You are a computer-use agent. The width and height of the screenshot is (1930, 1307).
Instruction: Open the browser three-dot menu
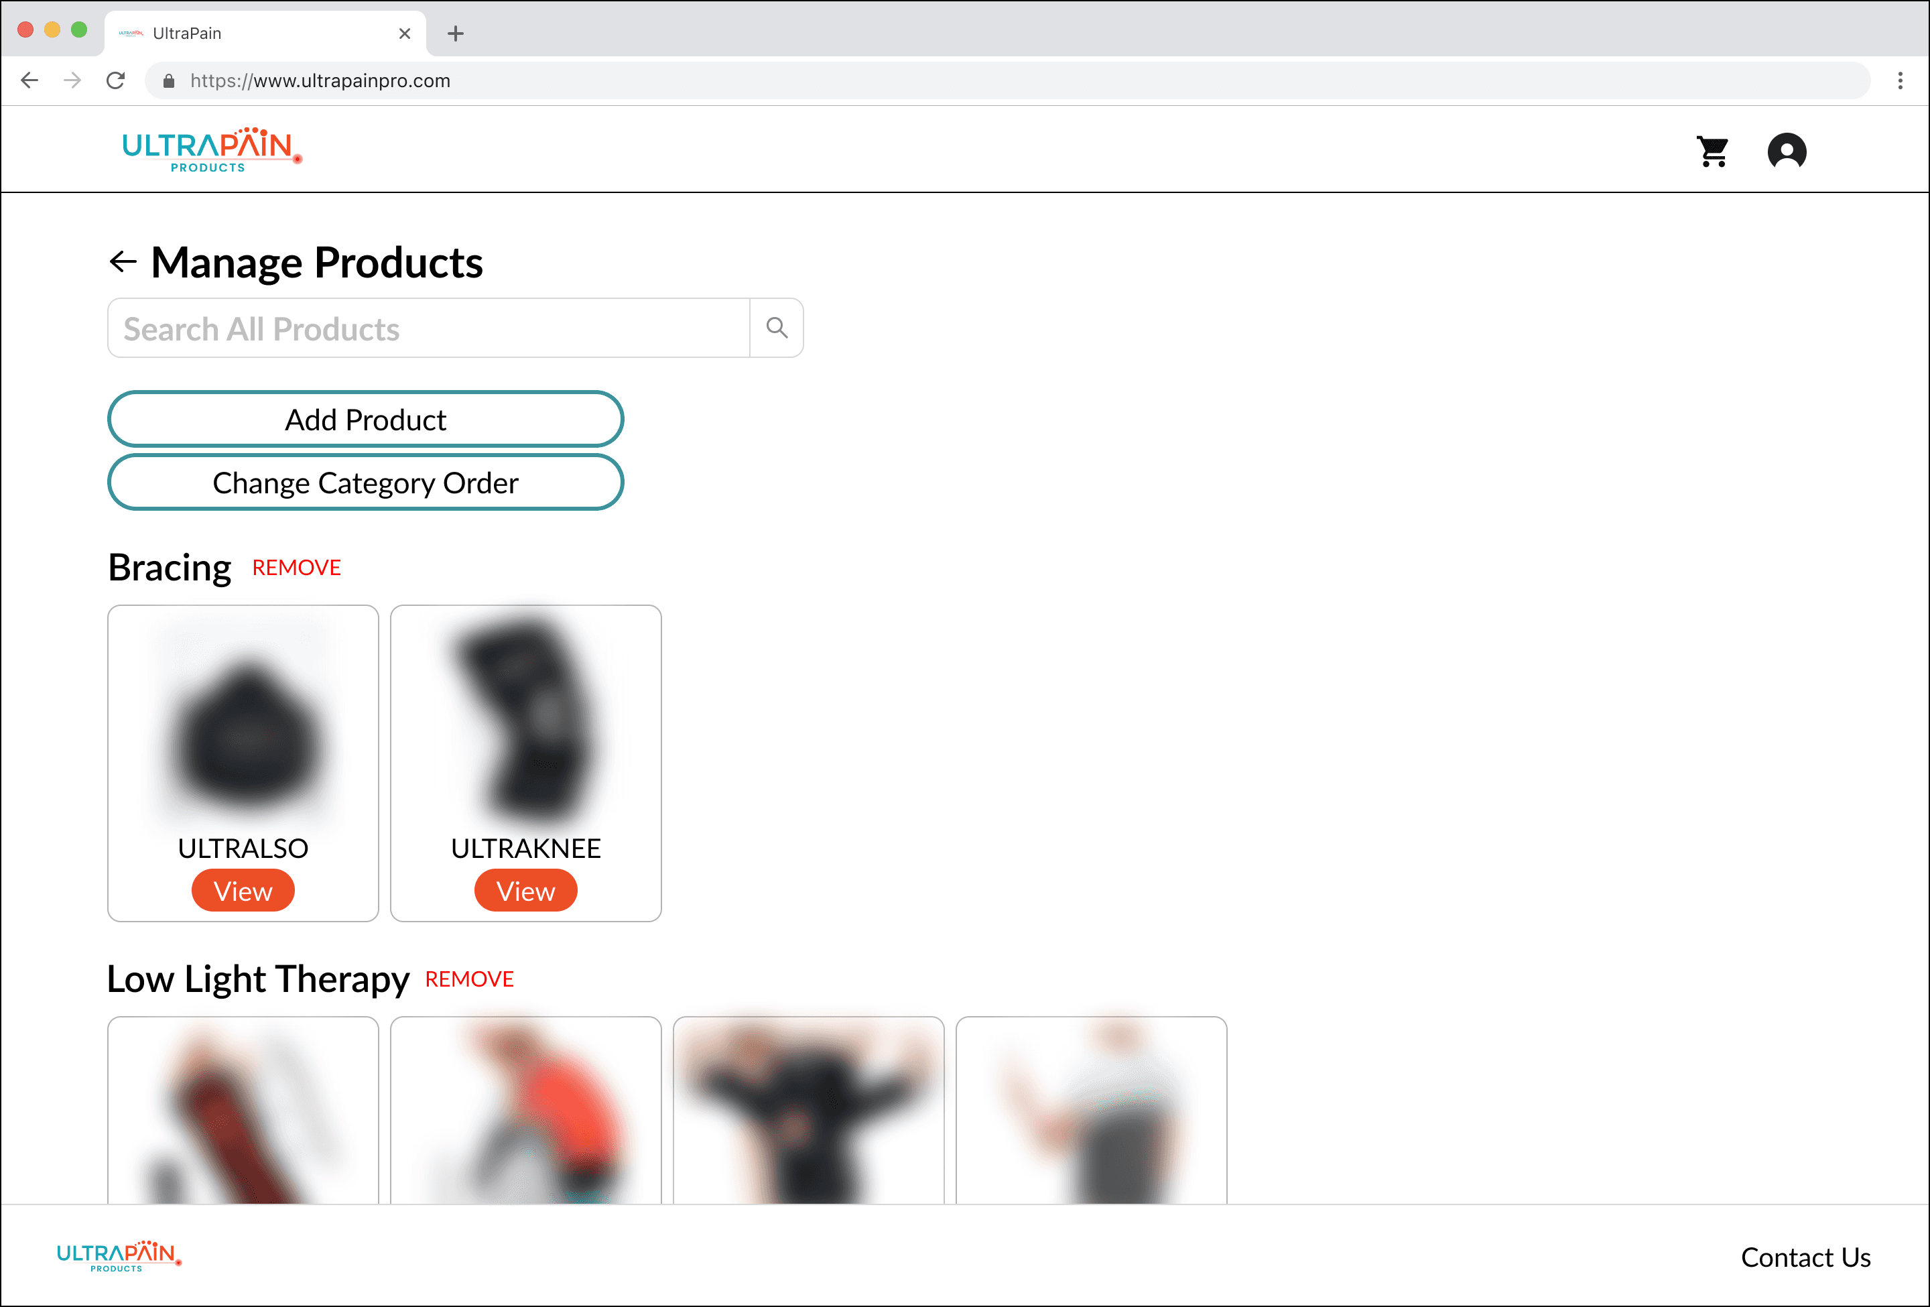click(x=1899, y=80)
